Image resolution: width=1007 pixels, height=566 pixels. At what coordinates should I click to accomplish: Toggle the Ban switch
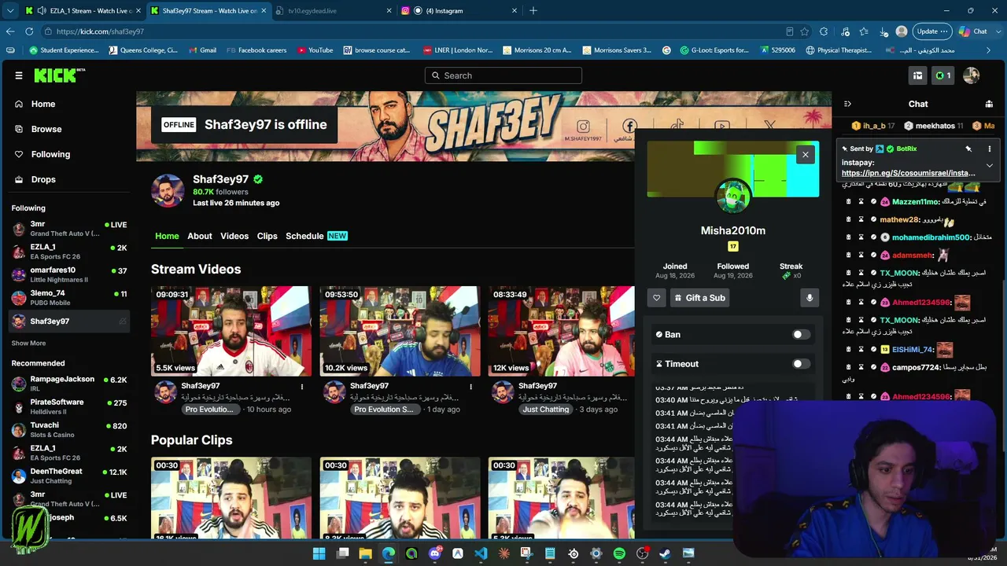click(x=801, y=334)
